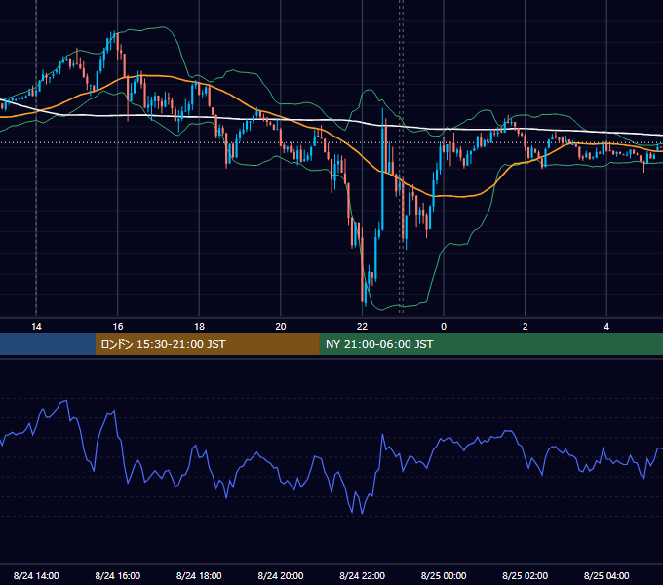663x585 pixels.
Task: Click the 0 hour label on price chart axis
Action: click(x=444, y=327)
